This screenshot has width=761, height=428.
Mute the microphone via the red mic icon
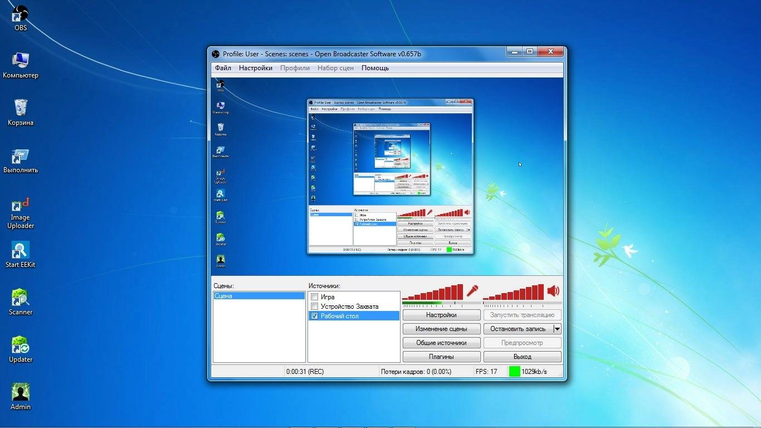[472, 291]
